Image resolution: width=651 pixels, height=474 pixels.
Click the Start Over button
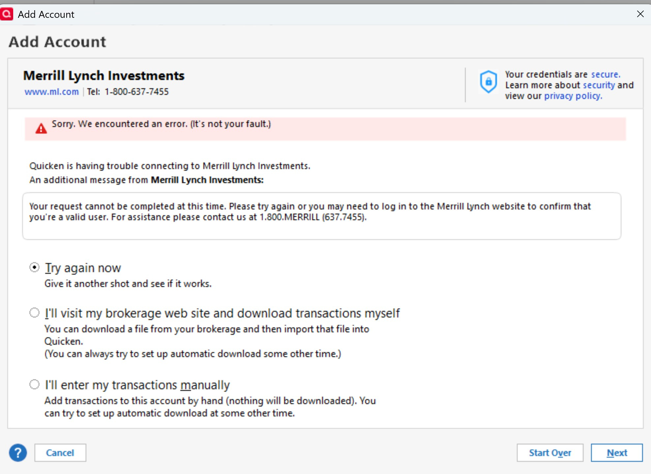coord(550,453)
